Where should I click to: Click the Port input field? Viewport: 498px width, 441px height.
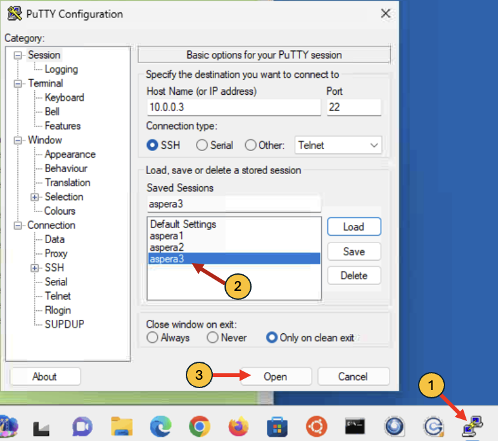[354, 107]
